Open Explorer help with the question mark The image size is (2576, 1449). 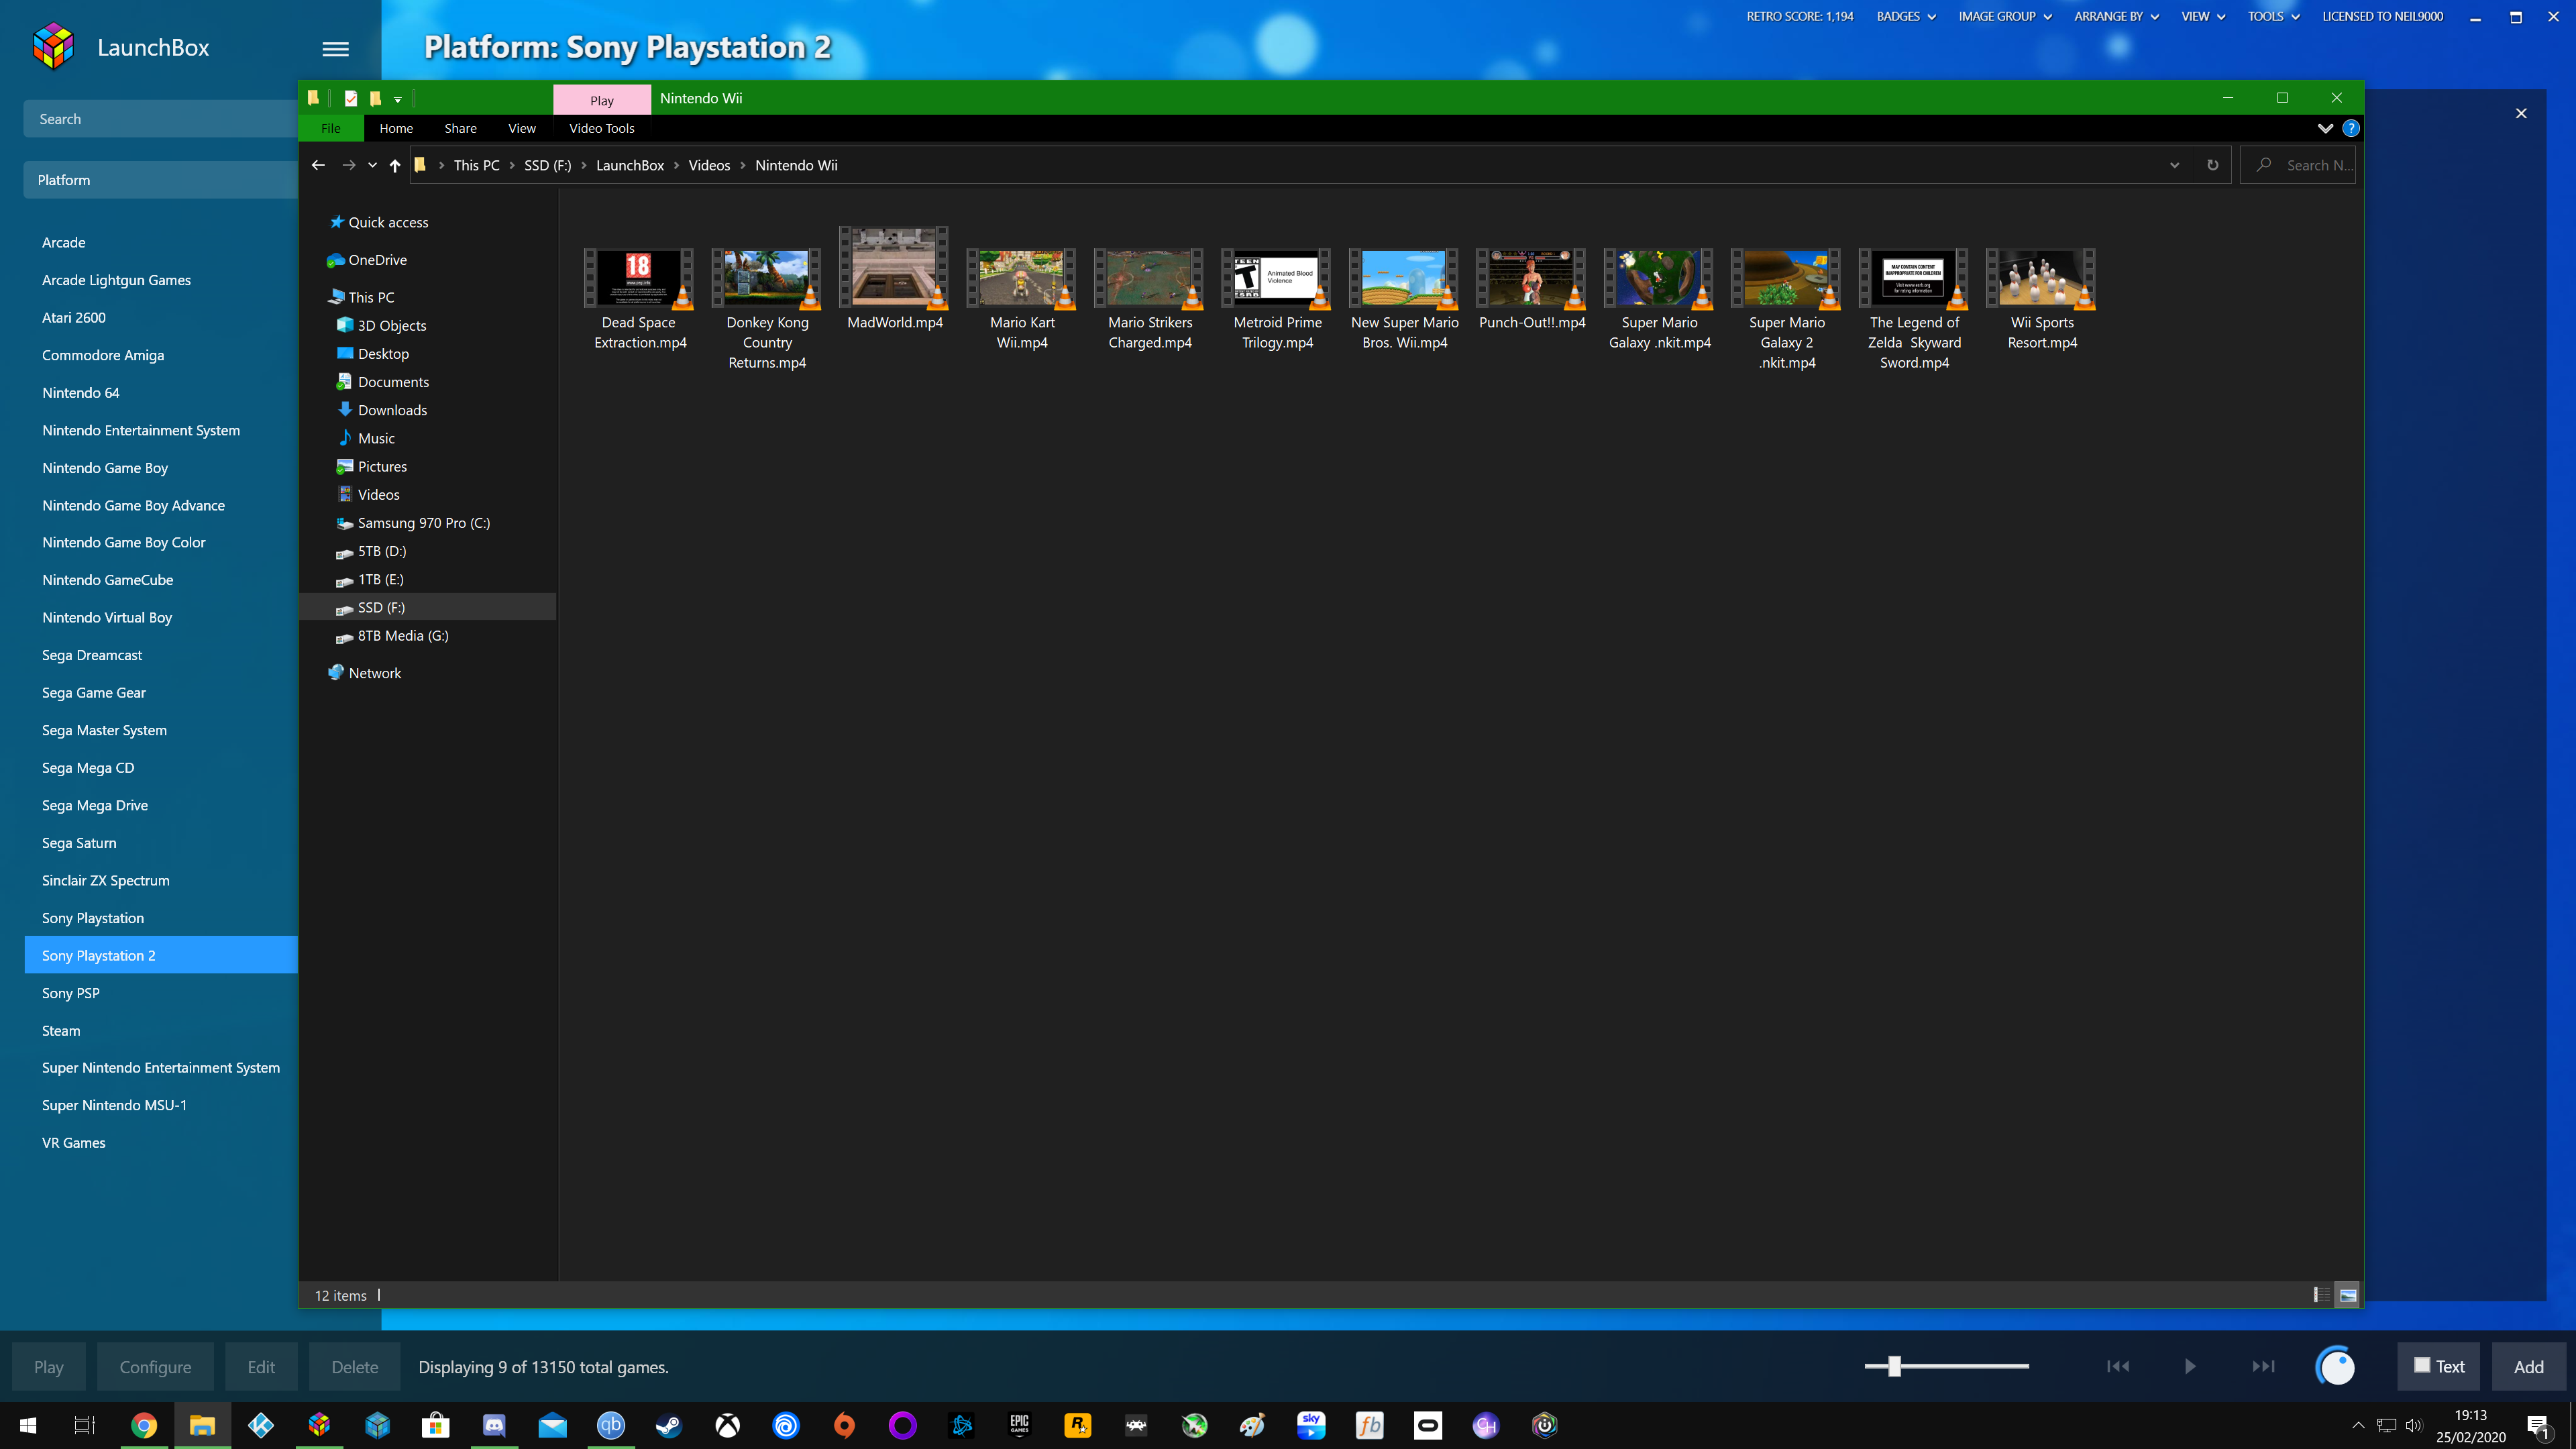[2351, 128]
